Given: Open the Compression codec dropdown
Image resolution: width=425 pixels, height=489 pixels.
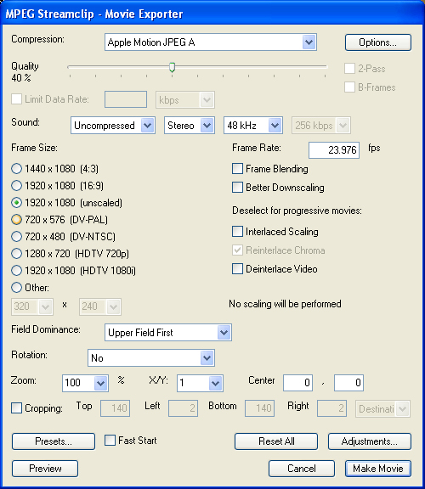Looking at the screenshot, I should tap(211, 42).
